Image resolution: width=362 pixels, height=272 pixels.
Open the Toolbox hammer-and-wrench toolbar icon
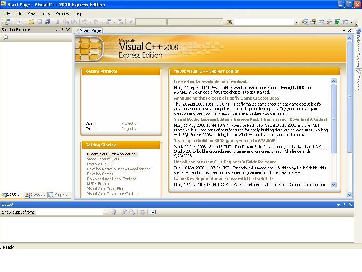click(329, 22)
